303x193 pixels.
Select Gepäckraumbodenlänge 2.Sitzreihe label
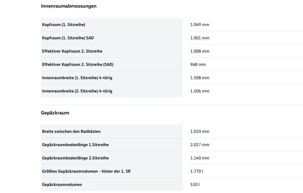(75, 158)
